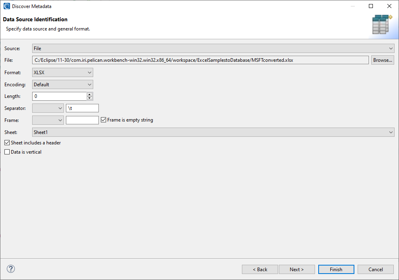
Task: Close the Discover Metadata dialog window
Action: [x=389, y=6]
